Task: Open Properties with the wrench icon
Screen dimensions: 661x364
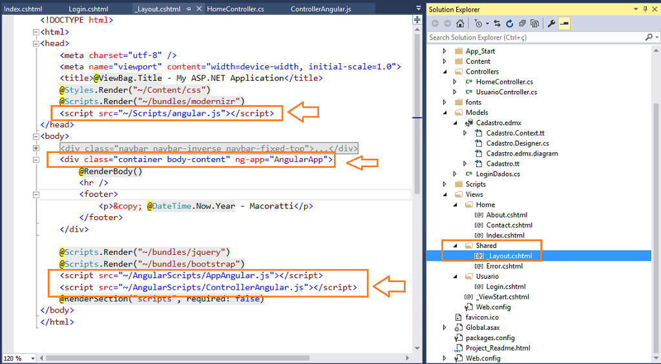Action: pyautogui.click(x=551, y=24)
